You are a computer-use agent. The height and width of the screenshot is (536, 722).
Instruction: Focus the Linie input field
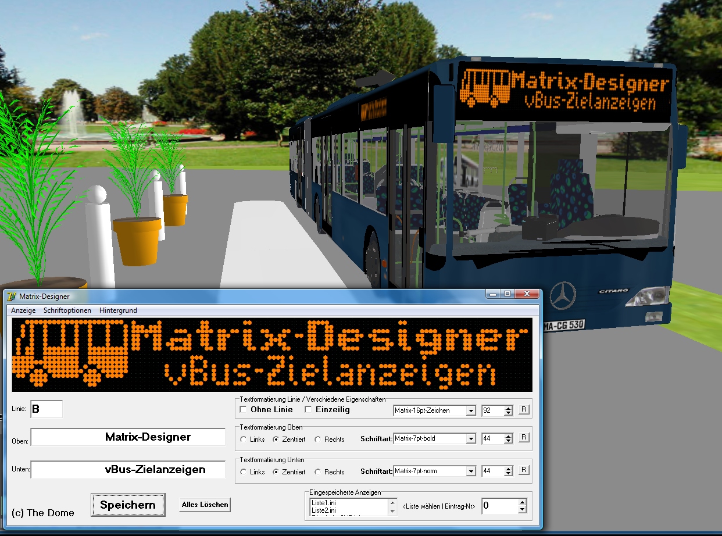[47, 409]
